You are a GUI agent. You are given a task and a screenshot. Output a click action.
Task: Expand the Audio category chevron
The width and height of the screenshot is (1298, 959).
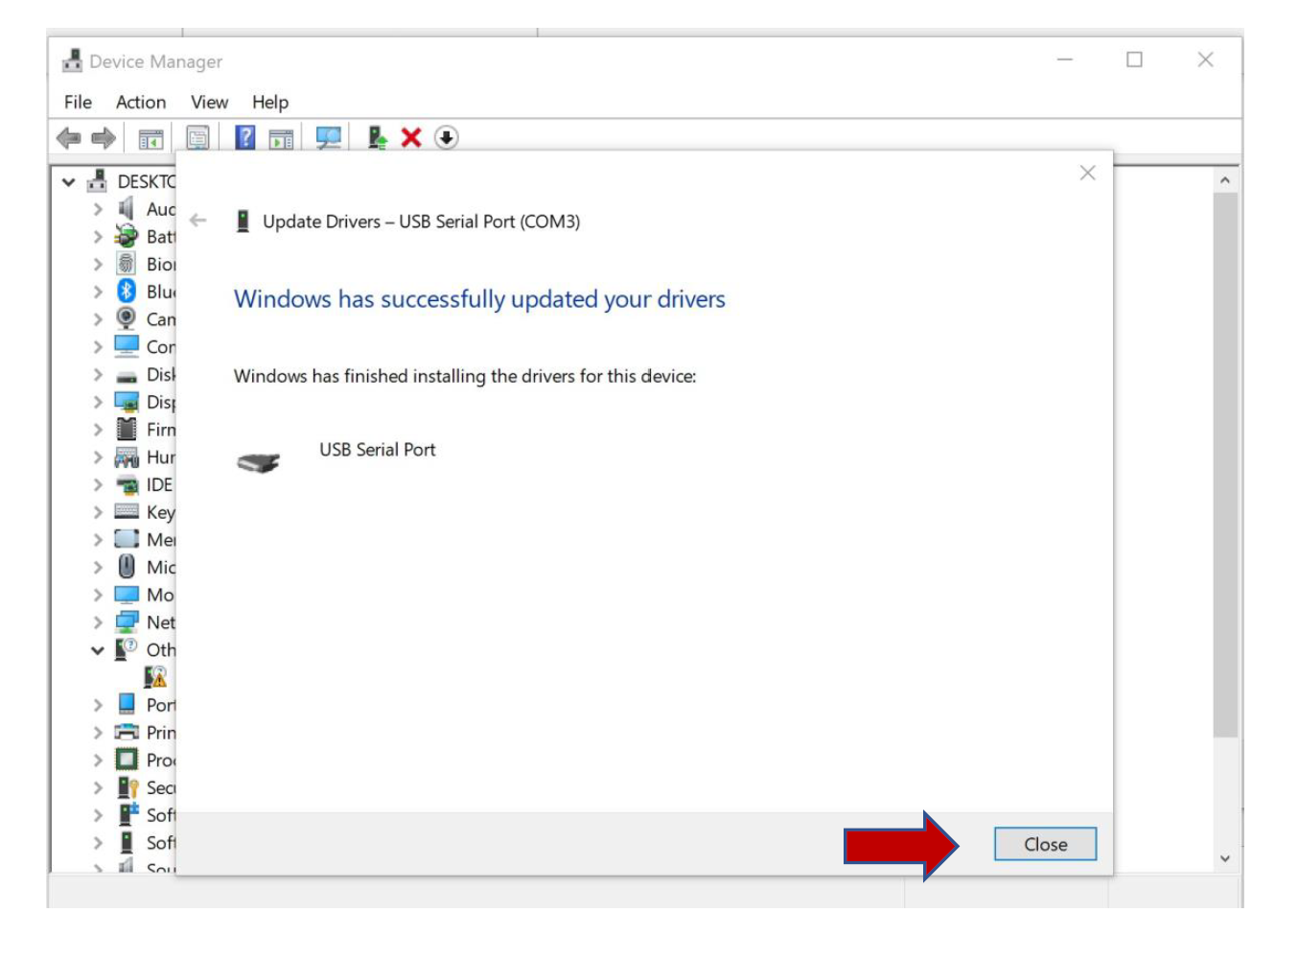(x=98, y=209)
